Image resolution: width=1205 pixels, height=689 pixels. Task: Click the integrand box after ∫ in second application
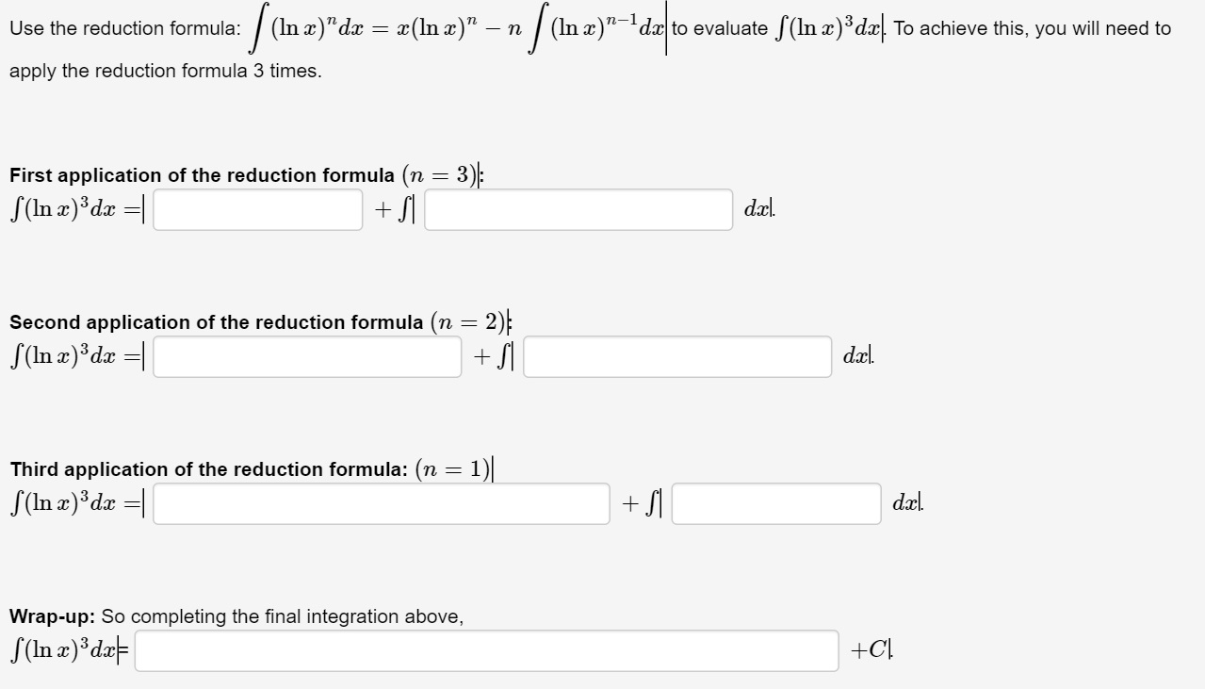[x=676, y=356]
